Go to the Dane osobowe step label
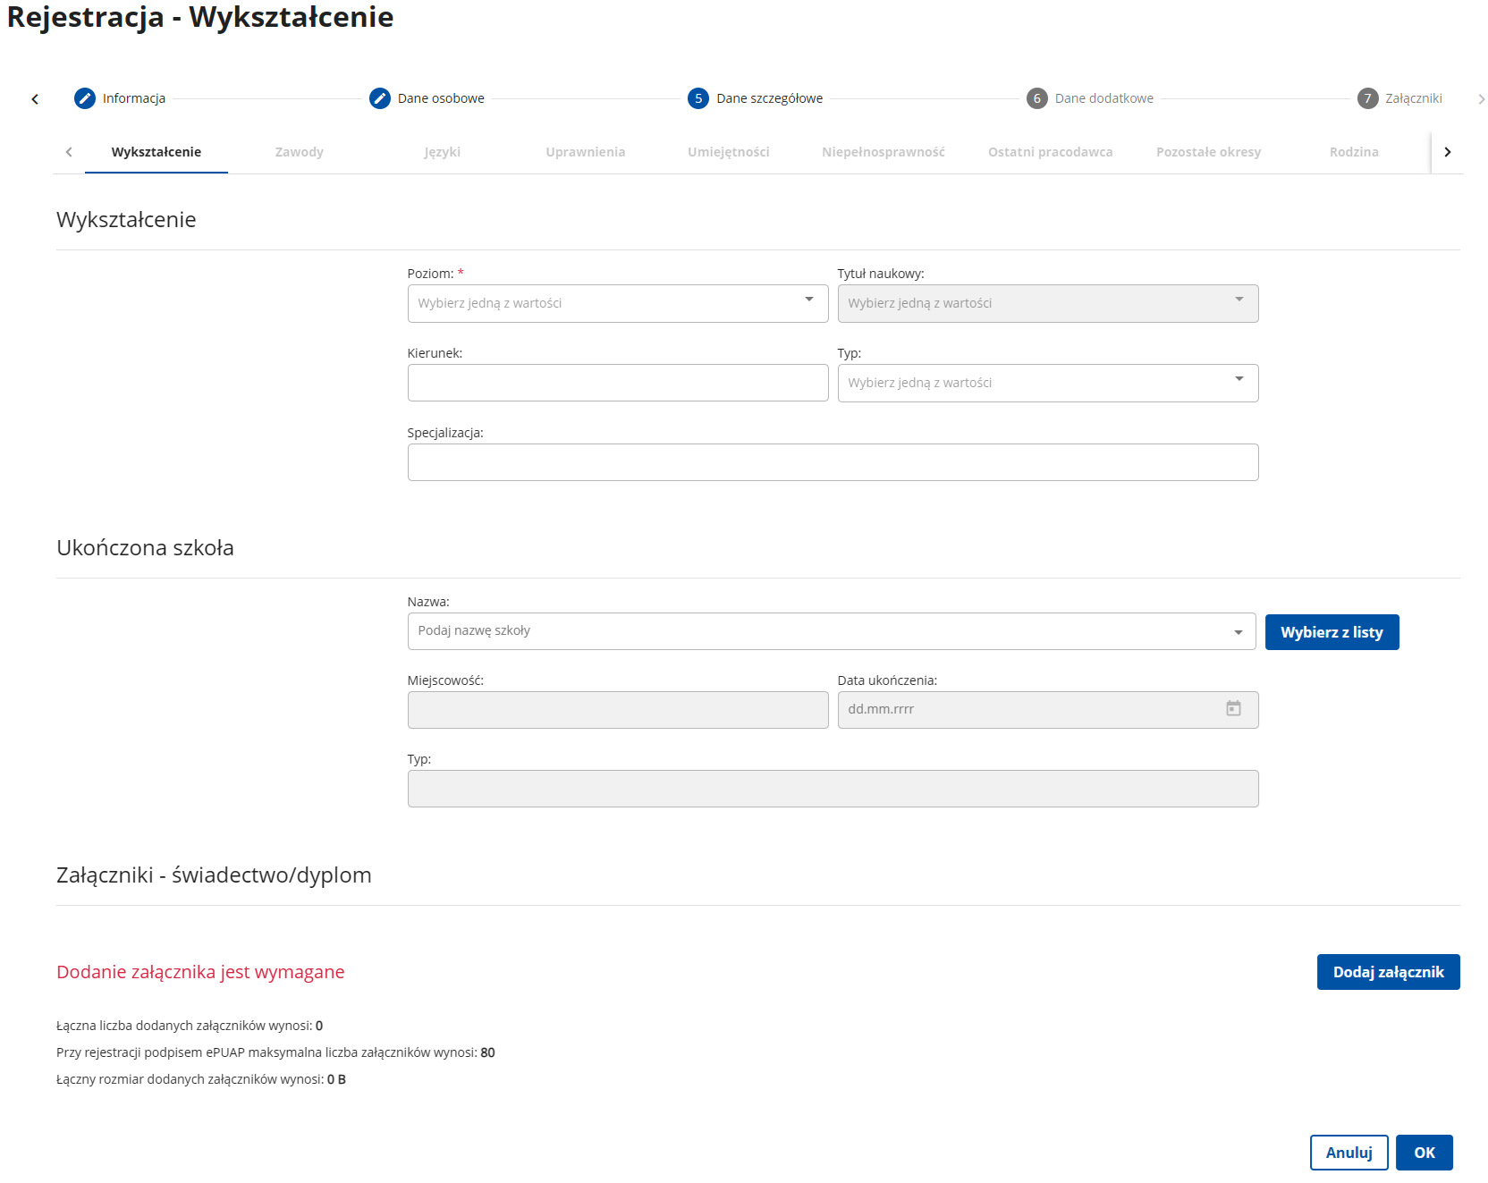Image resolution: width=1488 pixels, height=1183 pixels. (x=441, y=98)
